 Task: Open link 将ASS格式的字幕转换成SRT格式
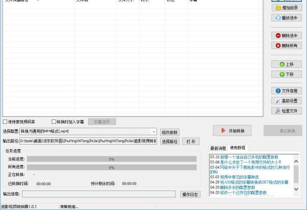[x=254, y=182]
